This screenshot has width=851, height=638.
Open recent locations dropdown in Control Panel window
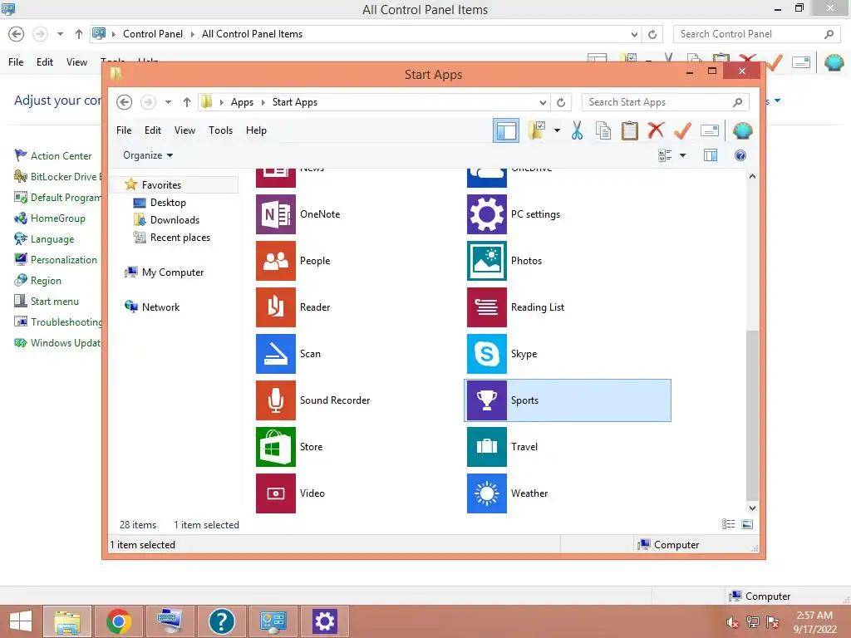pyautogui.click(x=60, y=34)
